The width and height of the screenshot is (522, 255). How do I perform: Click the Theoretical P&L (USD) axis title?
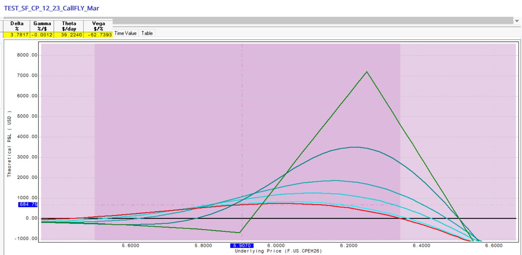click(9, 144)
